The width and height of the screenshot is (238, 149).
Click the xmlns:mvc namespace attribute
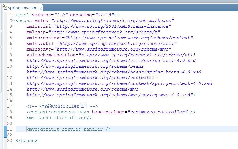point(40,49)
